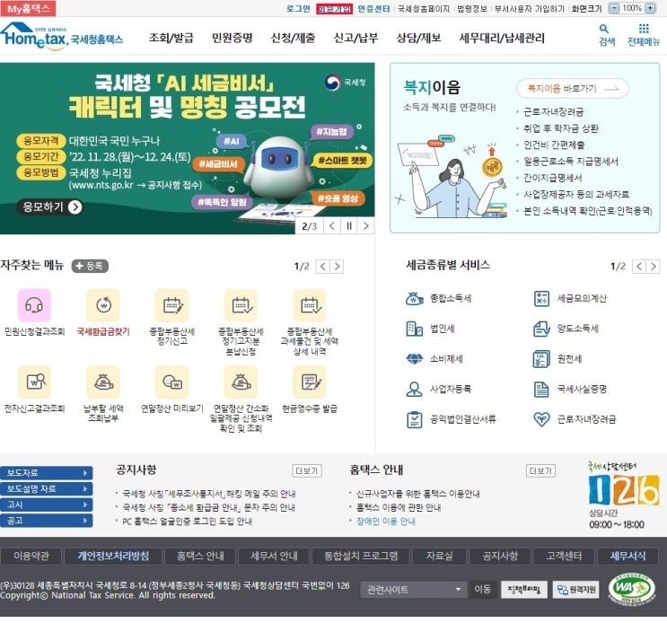This screenshot has width=667, height=623.
Task: Go to previous page of 자주찾는 메뉴
Action: [x=323, y=267]
